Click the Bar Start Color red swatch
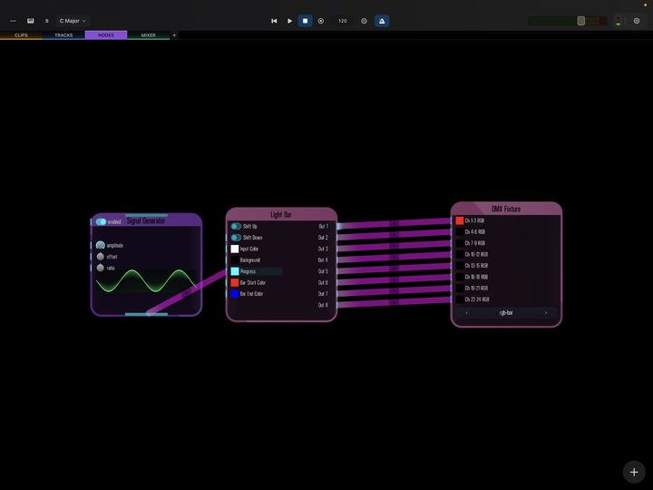The image size is (653, 490). (235, 282)
